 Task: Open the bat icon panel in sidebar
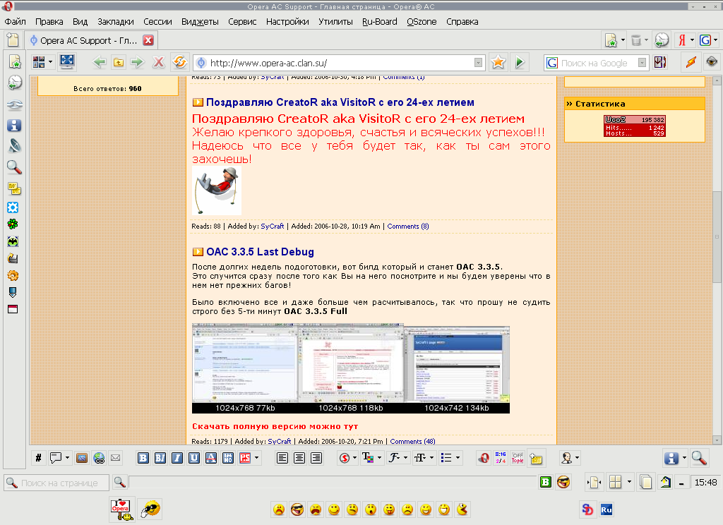coord(13,241)
